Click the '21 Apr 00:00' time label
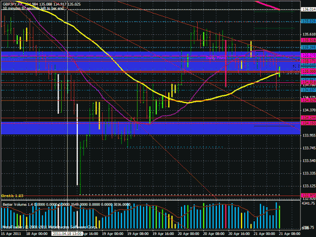The height and width of the screenshot is (237, 316). click(x=264, y=234)
